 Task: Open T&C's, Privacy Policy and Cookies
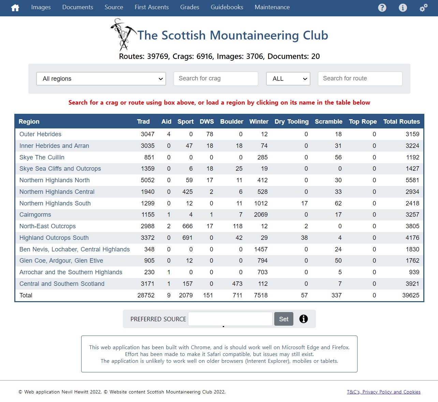pyautogui.click(x=384, y=392)
